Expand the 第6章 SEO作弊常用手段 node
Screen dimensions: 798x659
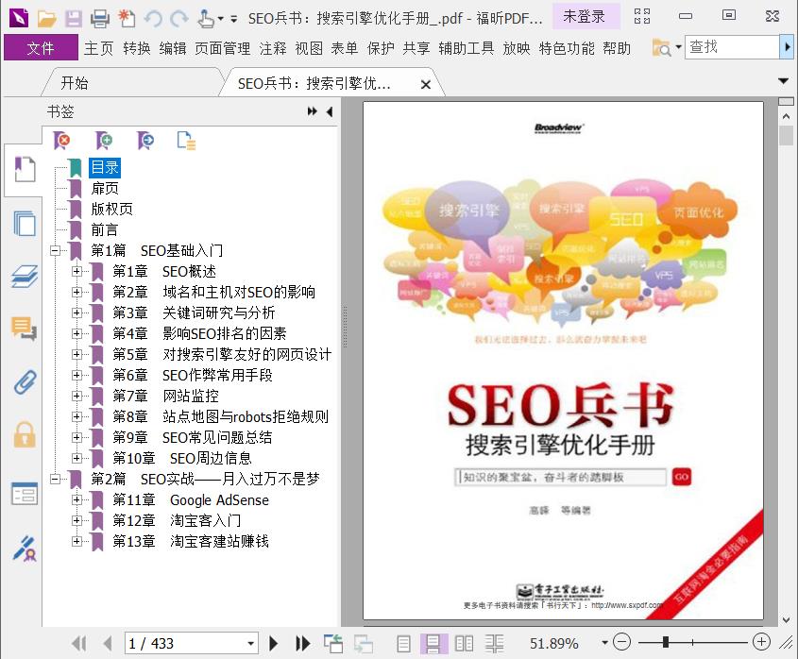[x=76, y=375]
